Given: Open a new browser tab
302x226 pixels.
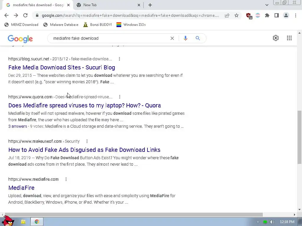Looking at the screenshot, I should click(x=150, y=5).
